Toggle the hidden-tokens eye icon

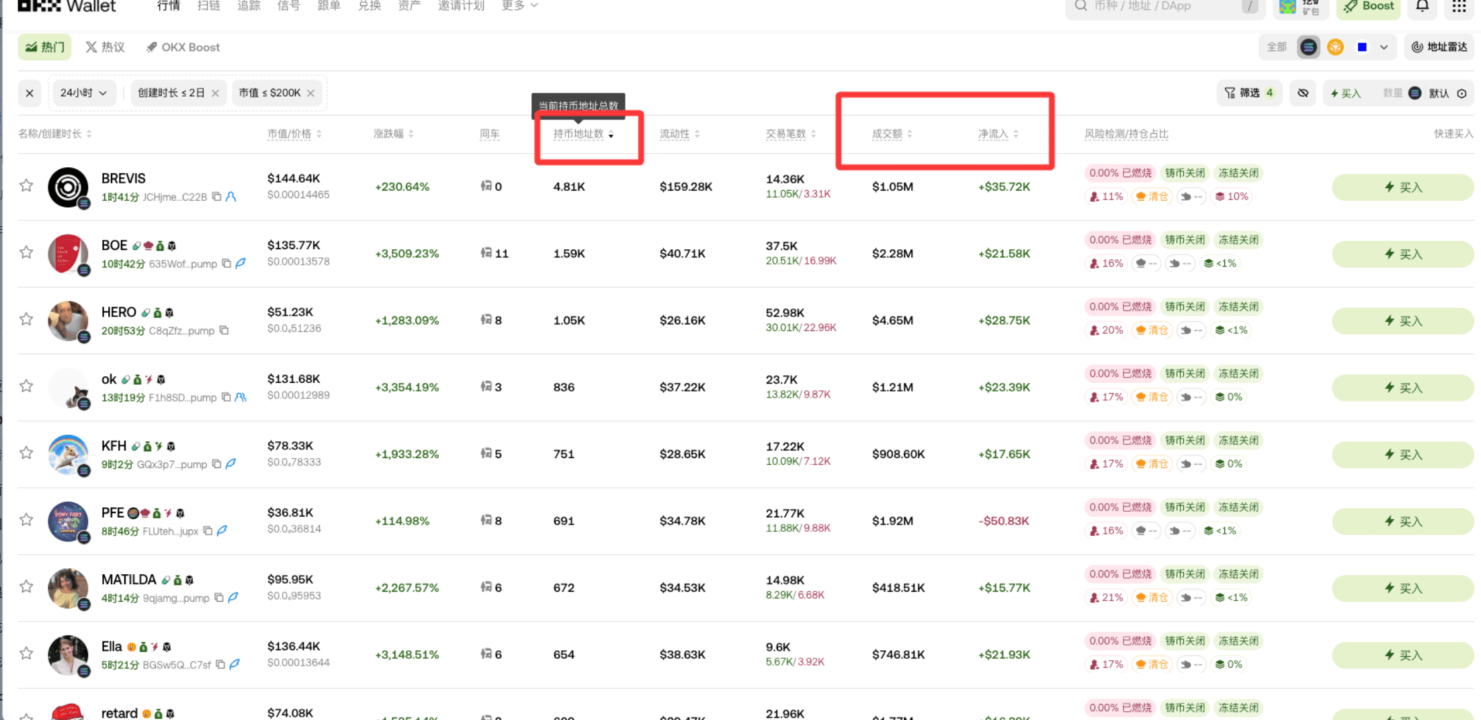tap(1303, 93)
